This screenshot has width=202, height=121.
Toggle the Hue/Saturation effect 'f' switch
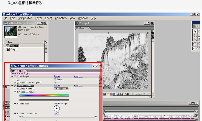pyautogui.click(x=15, y=86)
